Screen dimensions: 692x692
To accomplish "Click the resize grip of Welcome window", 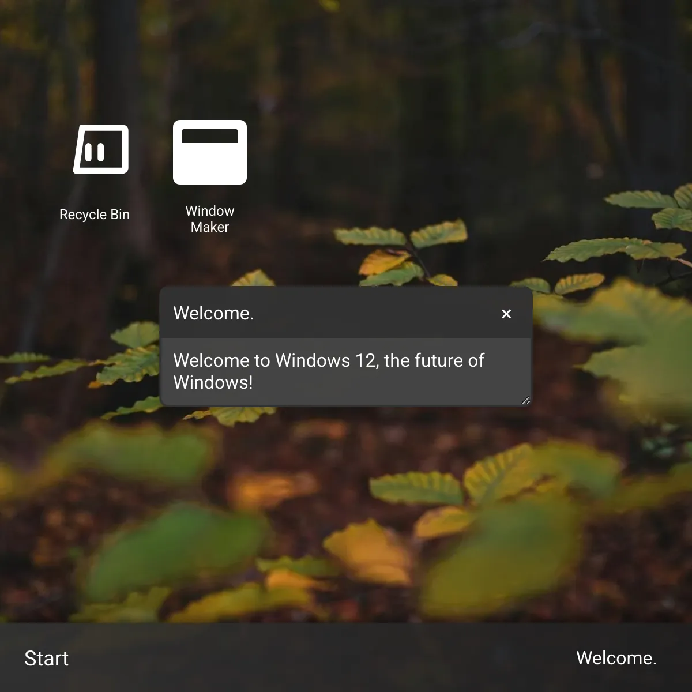I will pos(525,400).
